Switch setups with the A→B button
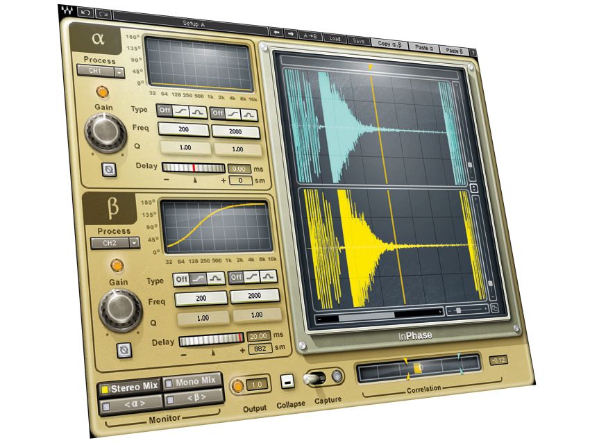Screen dimensions: 590x443 tap(311, 35)
